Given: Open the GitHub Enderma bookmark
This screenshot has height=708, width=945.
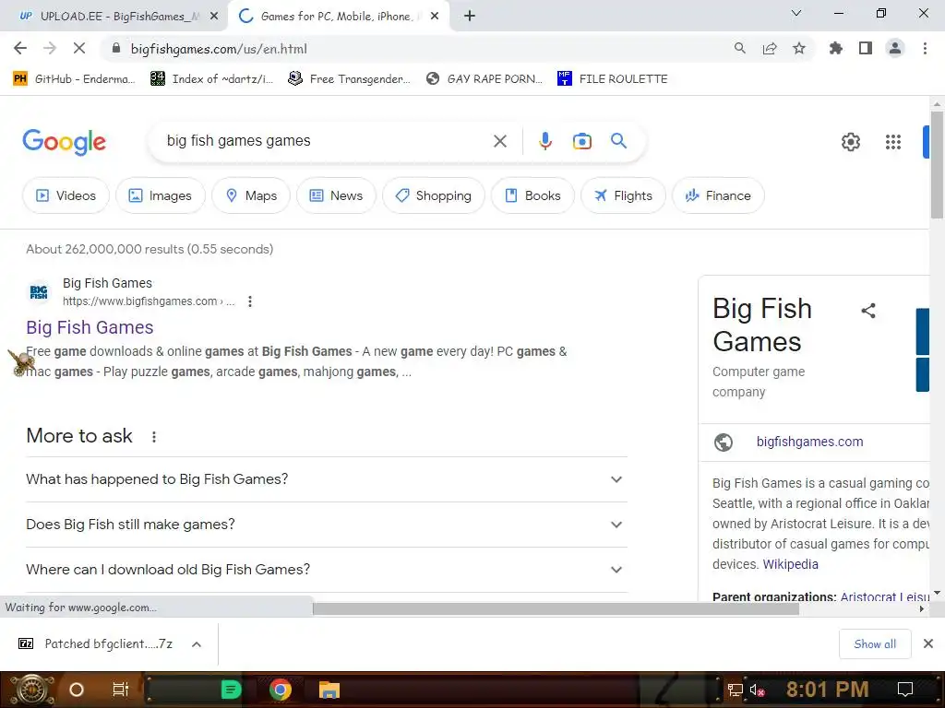Looking at the screenshot, I should point(74,79).
